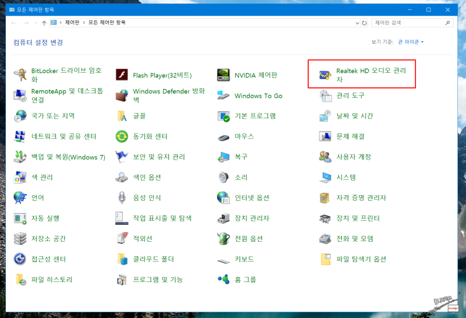This screenshot has width=466, height=318.
Task: Click the 음성 인식 microphone icon
Action: pos(122,197)
